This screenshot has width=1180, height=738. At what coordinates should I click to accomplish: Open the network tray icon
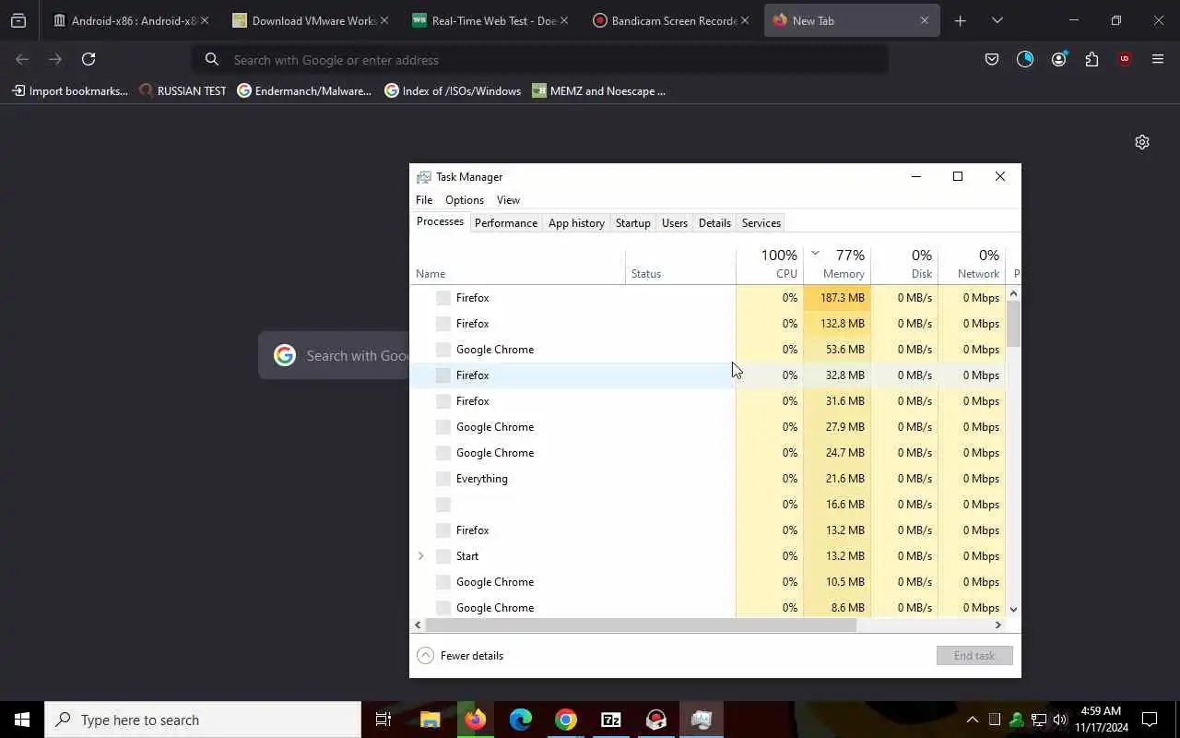tap(1039, 720)
